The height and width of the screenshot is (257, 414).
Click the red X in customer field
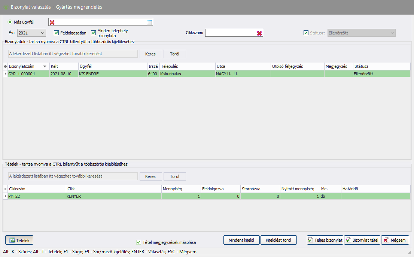[52, 22]
